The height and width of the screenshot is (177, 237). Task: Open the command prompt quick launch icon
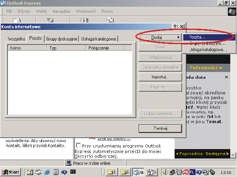73,172
